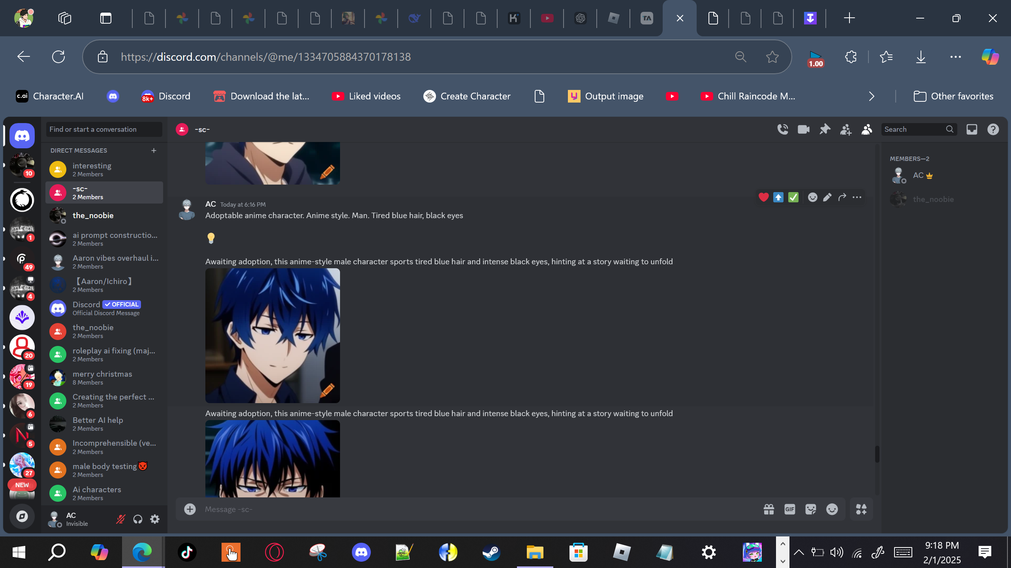
Task: Add the red heart reaction to the message
Action: coord(763,197)
